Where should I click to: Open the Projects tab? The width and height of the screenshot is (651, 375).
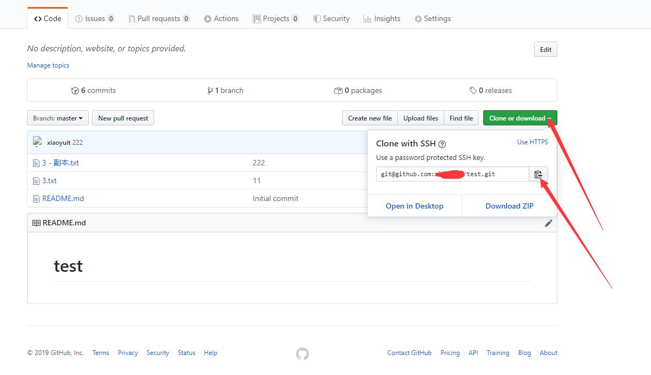tap(276, 18)
